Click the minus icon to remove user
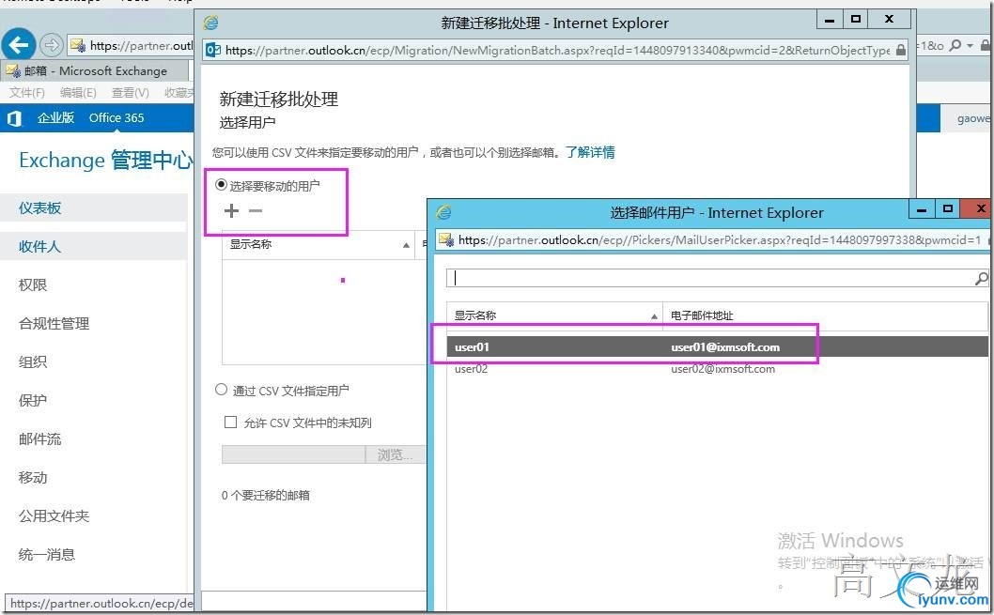Image resolution: width=994 pixels, height=615 pixels. [x=256, y=211]
